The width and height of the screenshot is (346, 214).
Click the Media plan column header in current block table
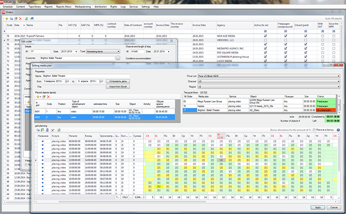pyautogui.click(x=212, y=96)
